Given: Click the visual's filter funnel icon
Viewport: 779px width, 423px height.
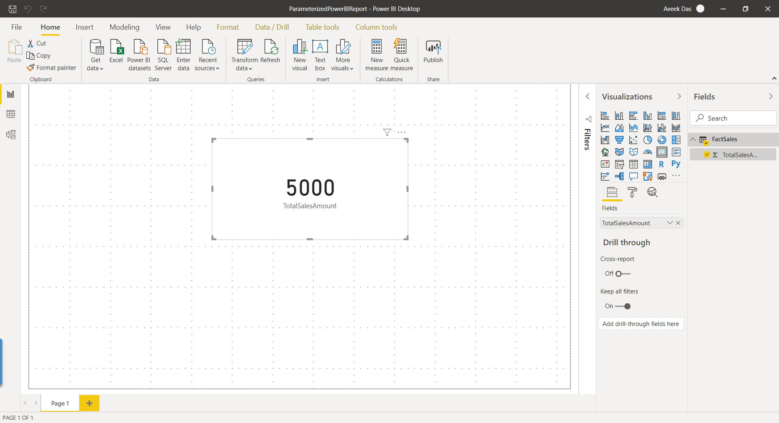Looking at the screenshot, I should coord(387,132).
